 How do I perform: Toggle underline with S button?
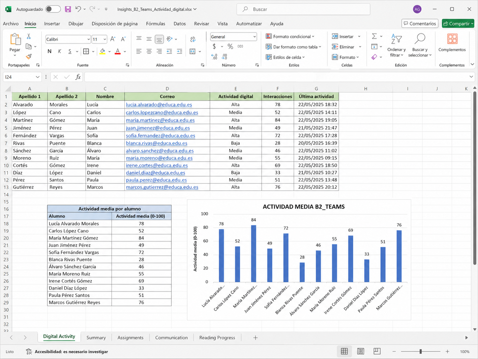click(x=70, y=51)
